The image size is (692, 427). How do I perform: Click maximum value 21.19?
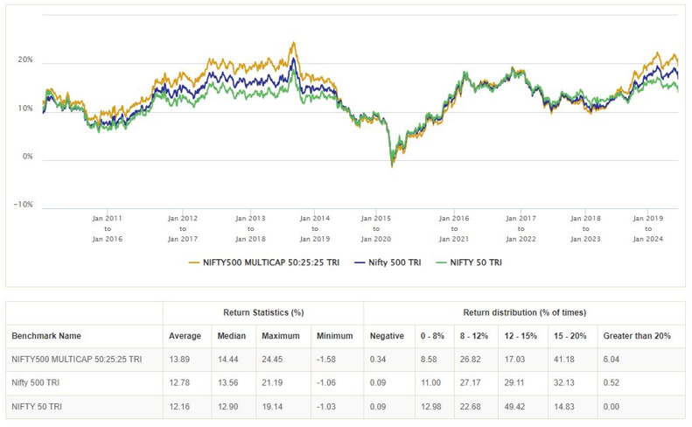(272, 383)
